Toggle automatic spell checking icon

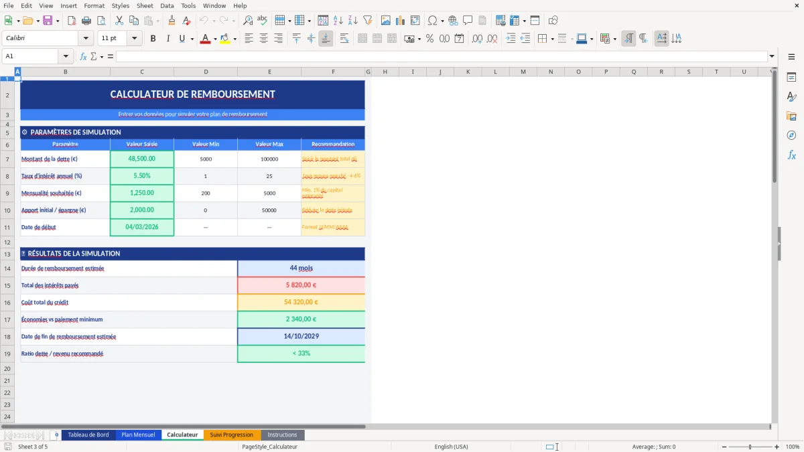point(262,20)
